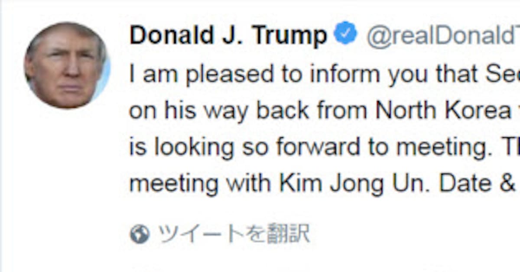This screenshot has width=520, height=272.
Task: Open the round profile avatar photo
Action: pos(67,65)
